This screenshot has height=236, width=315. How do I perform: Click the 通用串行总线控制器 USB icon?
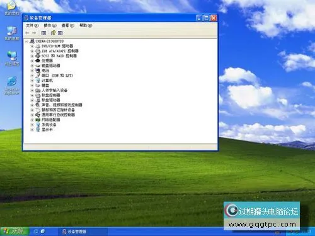(38, 115)
